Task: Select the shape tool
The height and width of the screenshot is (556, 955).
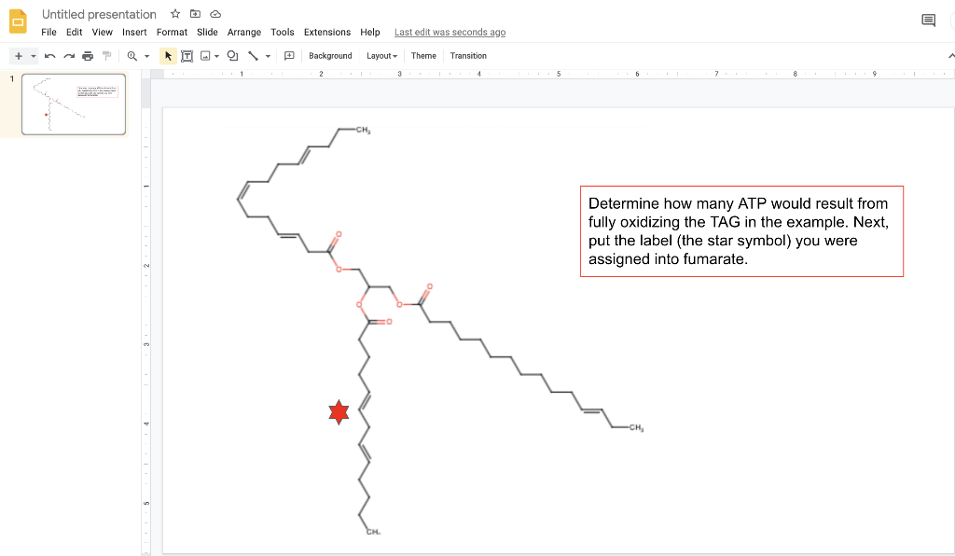Action: 232,56
